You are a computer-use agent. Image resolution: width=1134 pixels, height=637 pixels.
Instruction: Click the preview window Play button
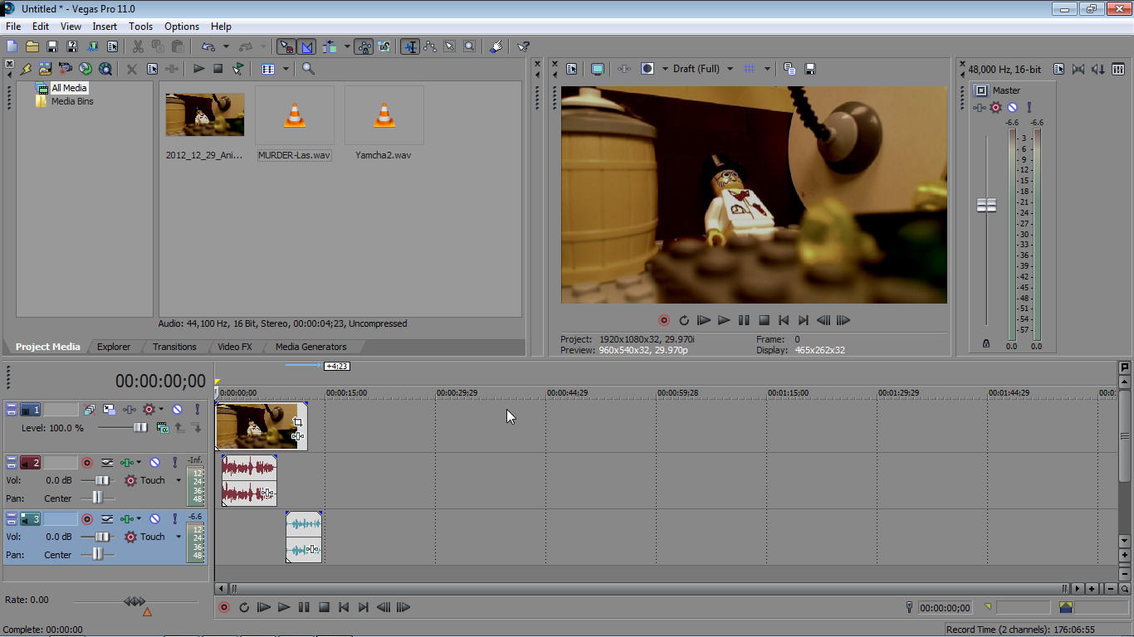[x=724, y=320]
